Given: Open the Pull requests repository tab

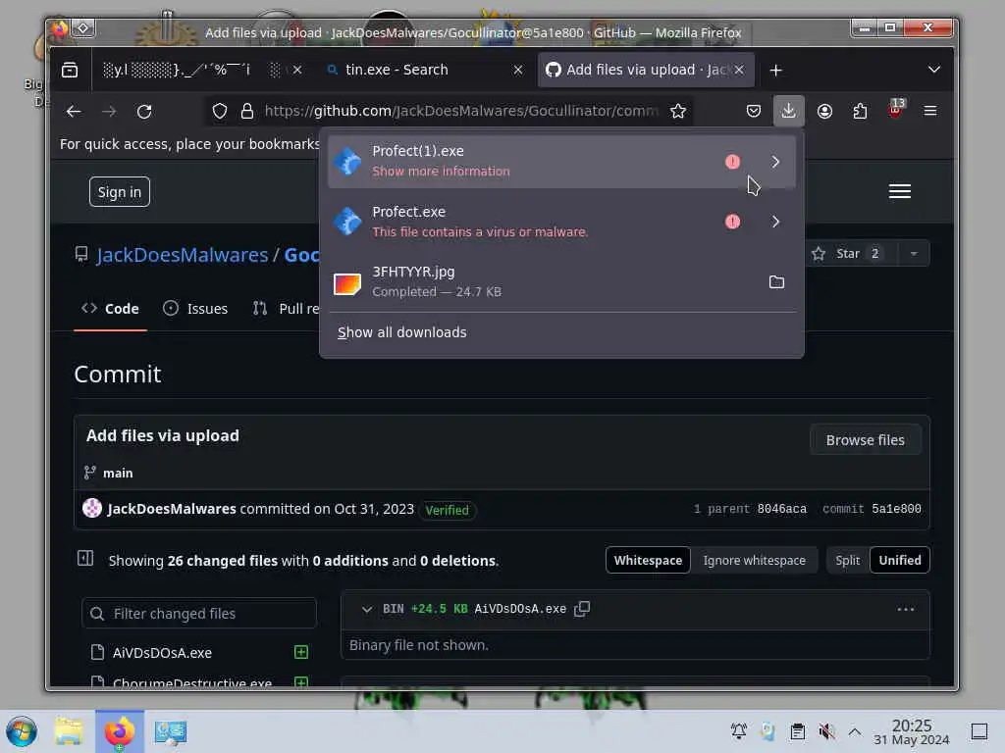Looking at the screenshot, I should pos(286,309).
